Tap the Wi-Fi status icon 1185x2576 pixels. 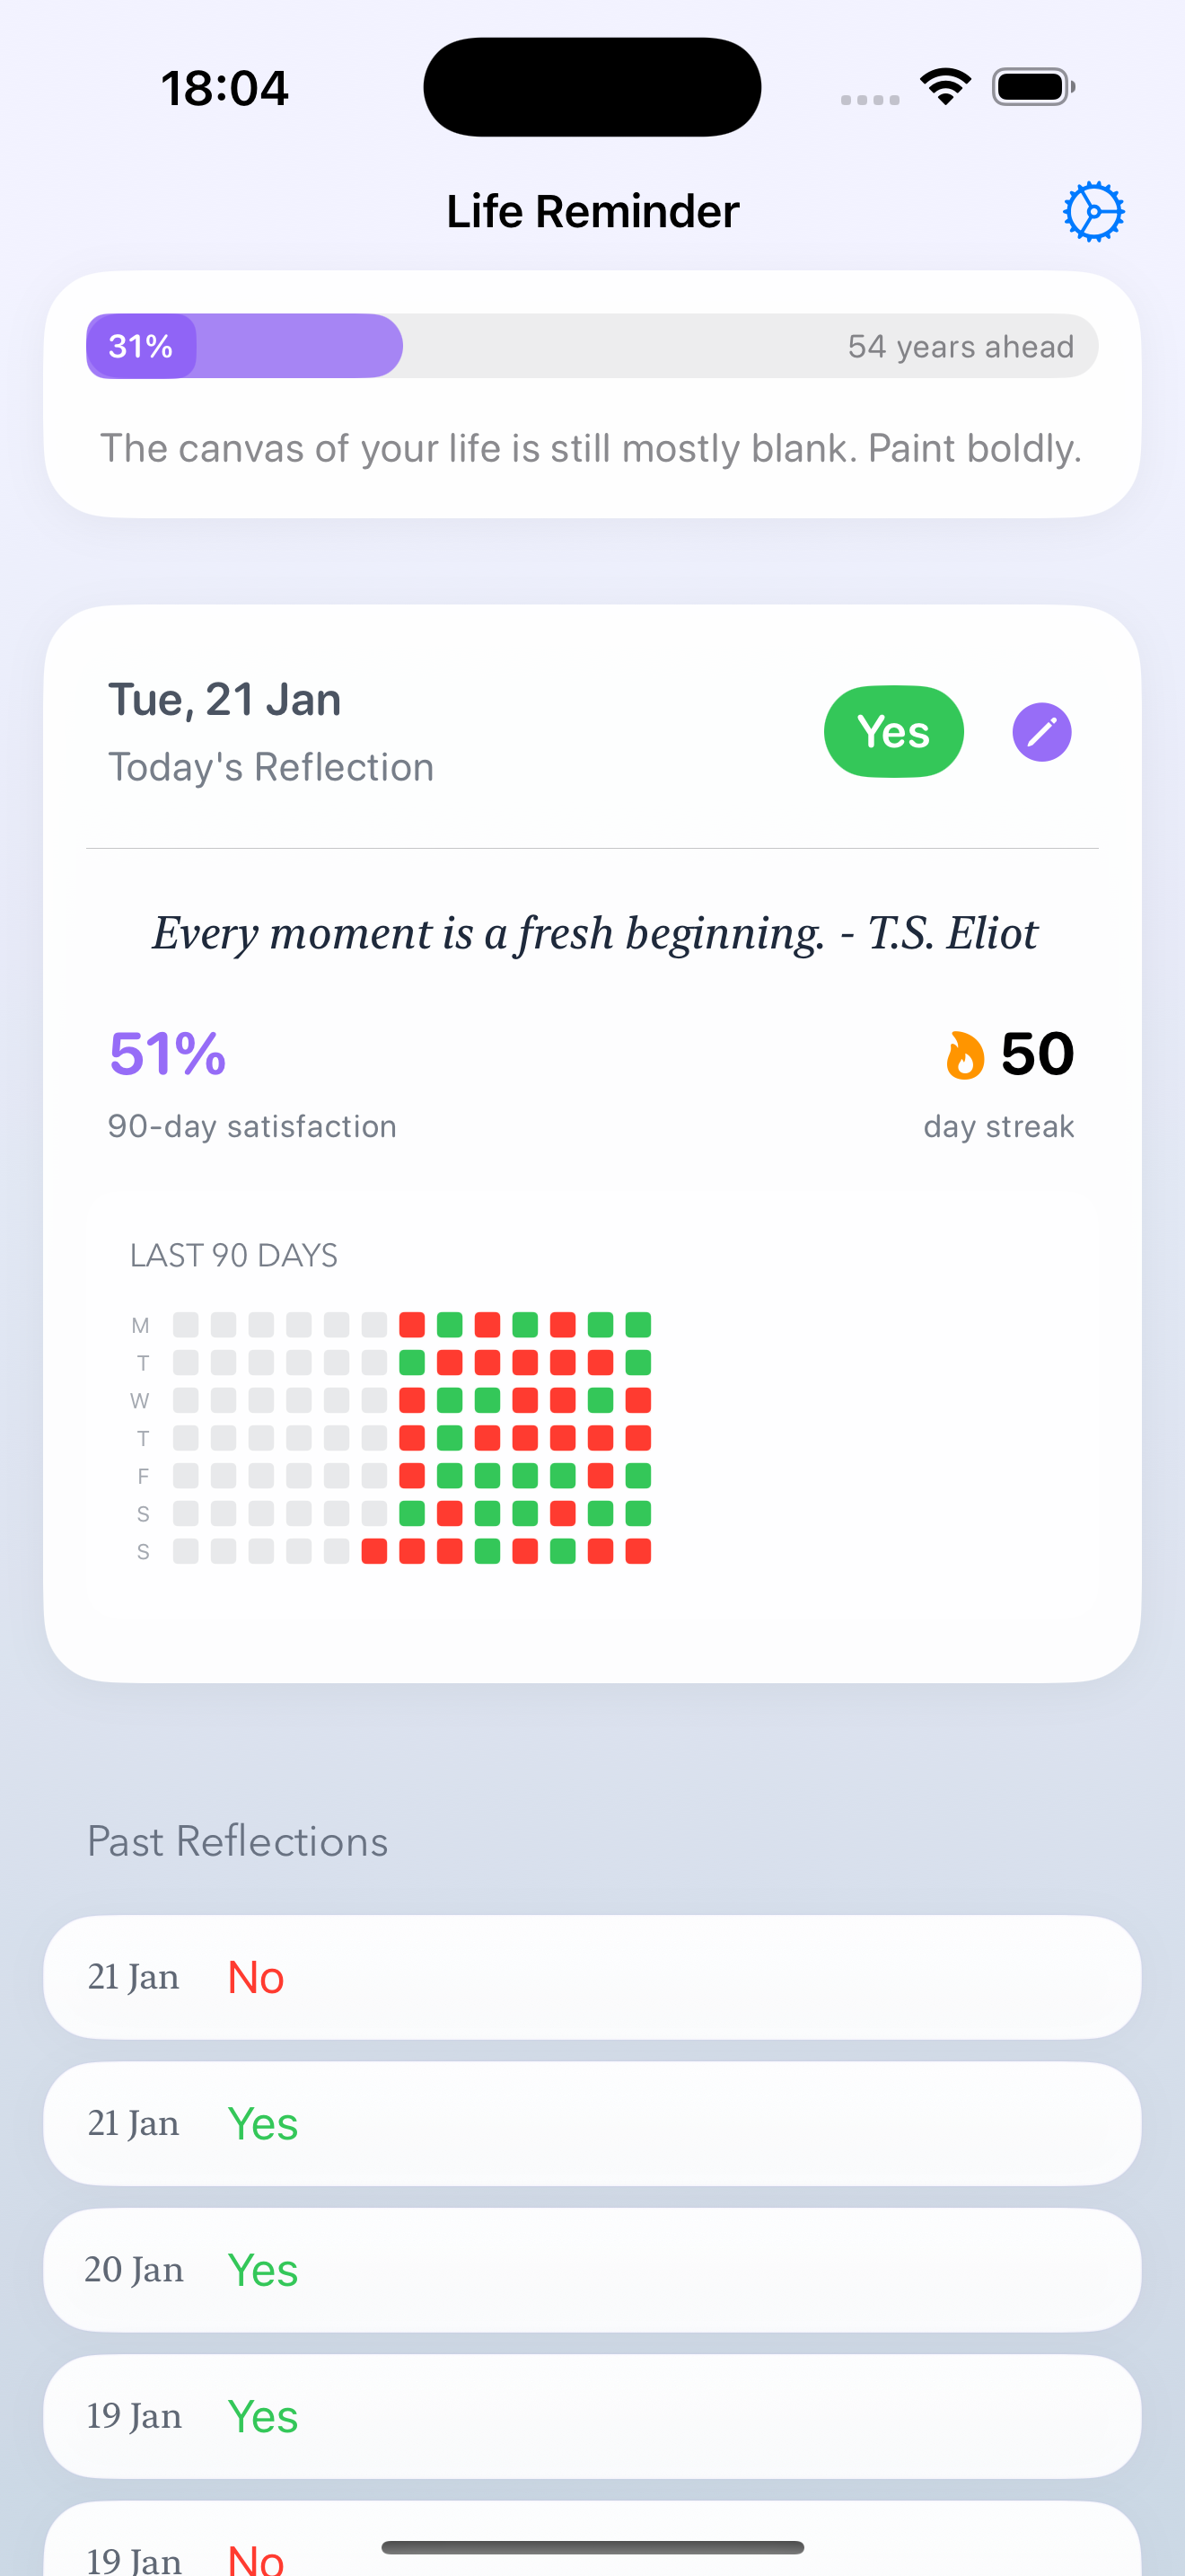point(945,87)
